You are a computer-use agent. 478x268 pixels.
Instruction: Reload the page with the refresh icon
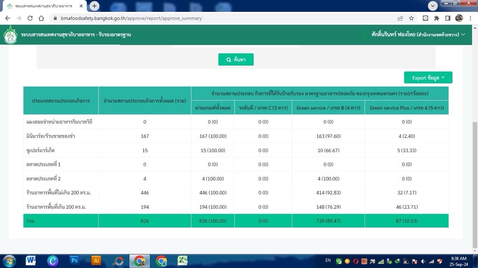coord(30,18)
